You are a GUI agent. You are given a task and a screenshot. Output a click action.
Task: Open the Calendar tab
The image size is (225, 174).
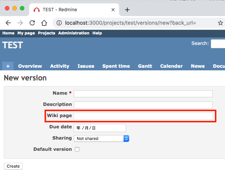click(171, 66)
